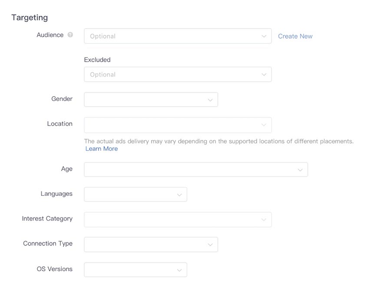Click the OS Versions chevron arrow

coord(179,270)
